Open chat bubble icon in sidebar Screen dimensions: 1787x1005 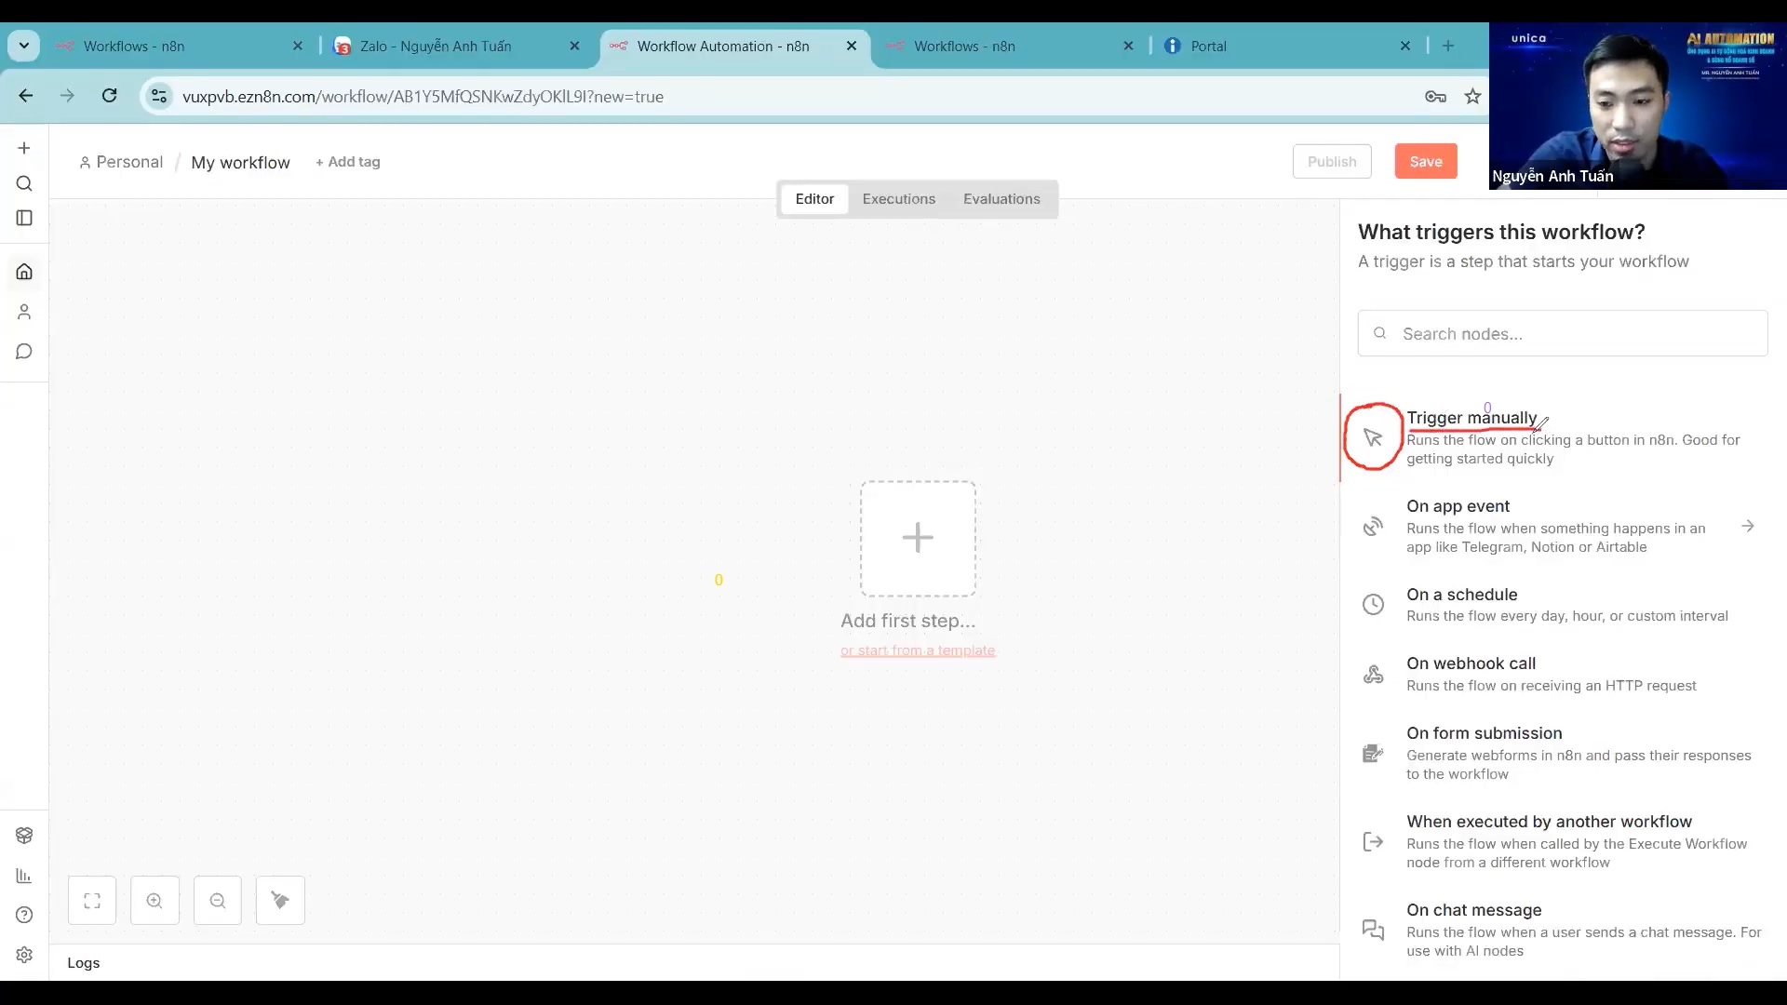(24, 352)
